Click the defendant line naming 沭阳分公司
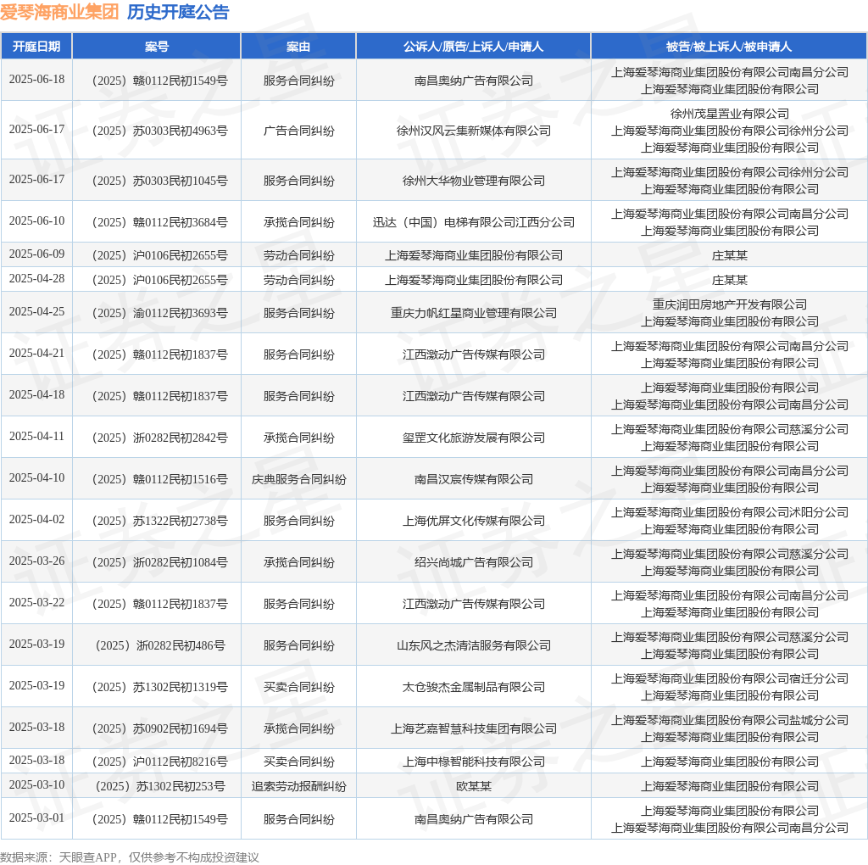This screenshot has height=865, width=868. point(730,512)
